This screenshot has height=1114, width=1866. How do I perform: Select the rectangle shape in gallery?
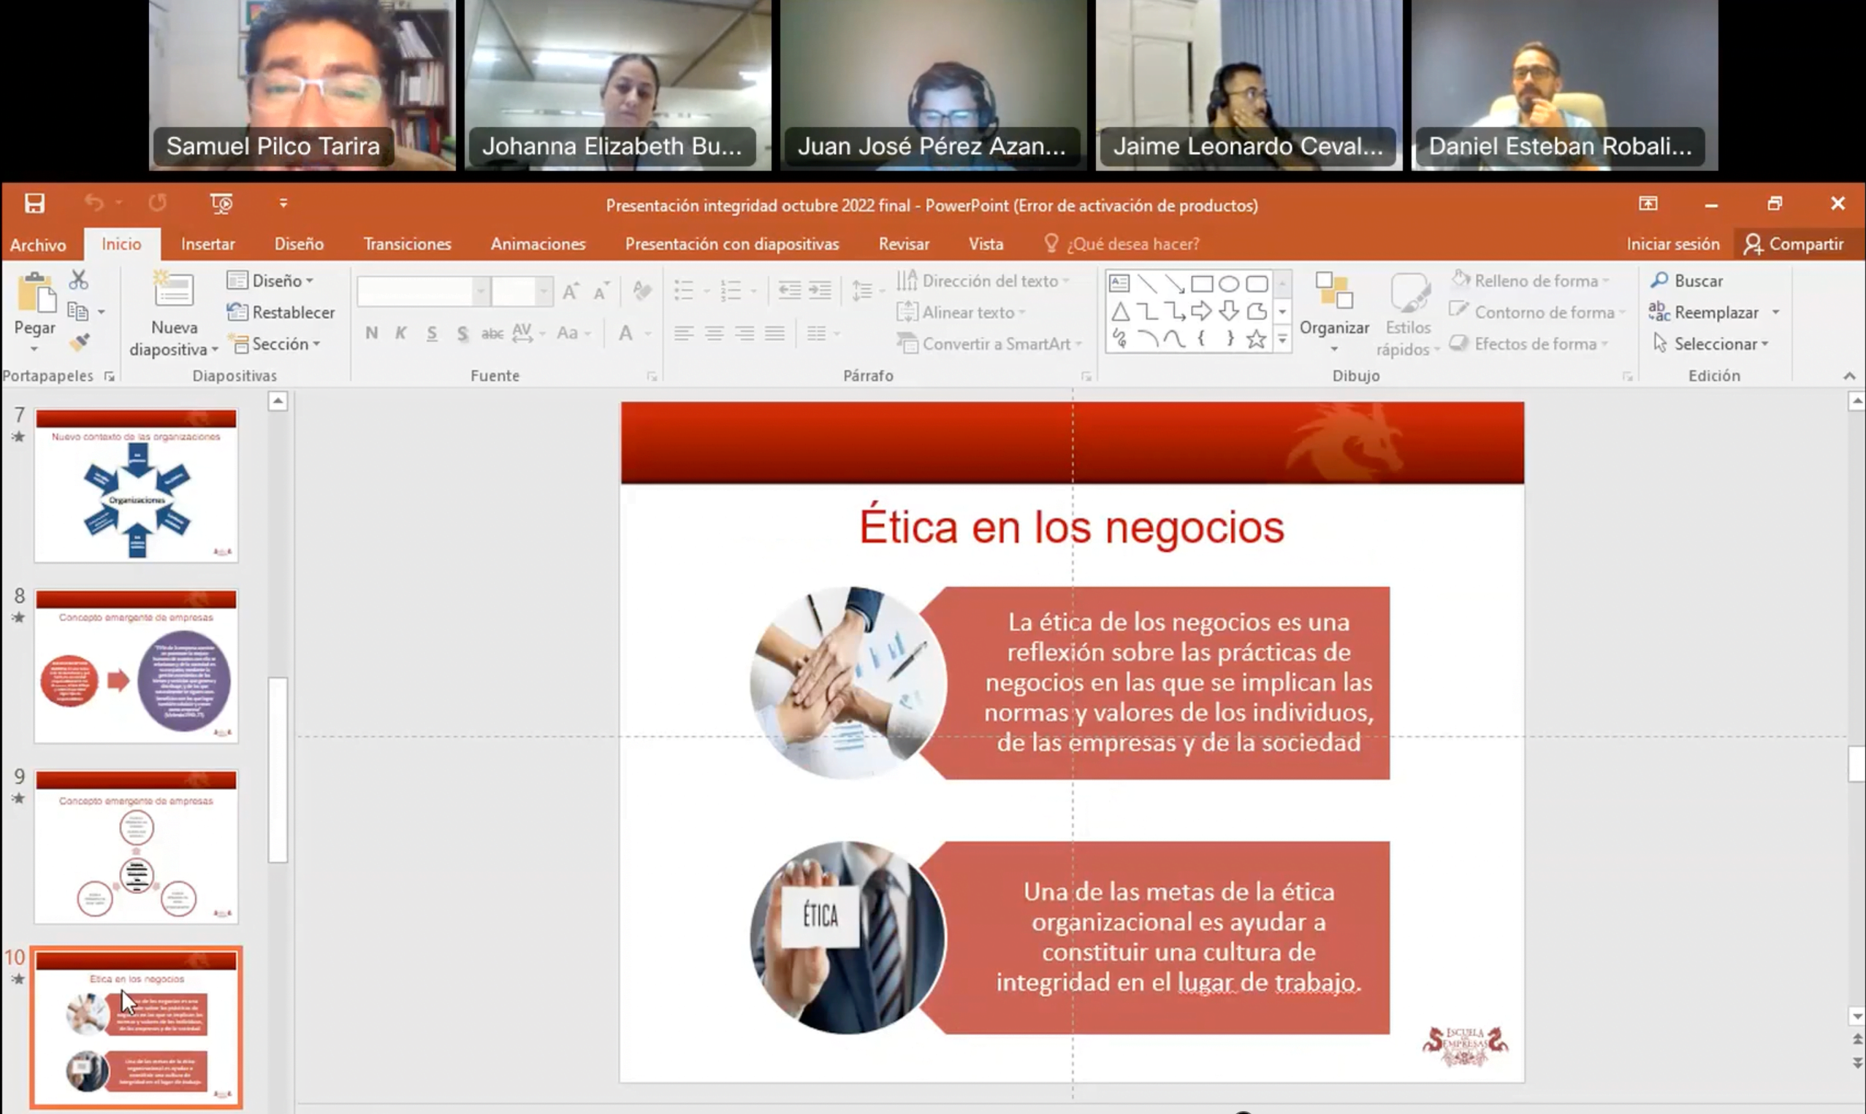click(1201, 284)
